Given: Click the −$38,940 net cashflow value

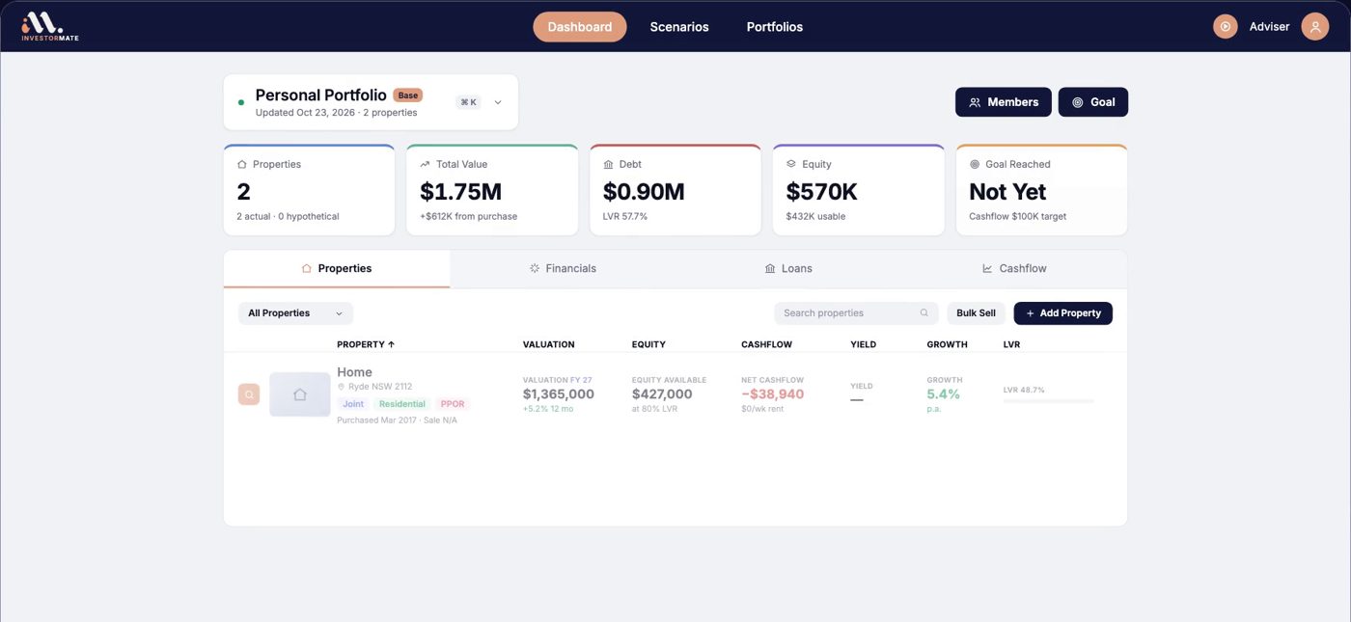Looking at the screenshot, I should [x=773, y=394].
